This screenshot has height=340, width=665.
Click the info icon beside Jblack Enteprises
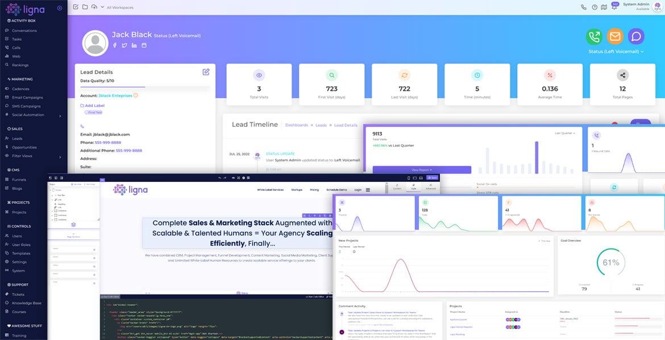pyautogui.click(x=136, y=96)
